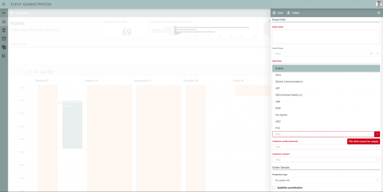
Task: Go to Home via sidebar house icon
Action: (4, 21)
